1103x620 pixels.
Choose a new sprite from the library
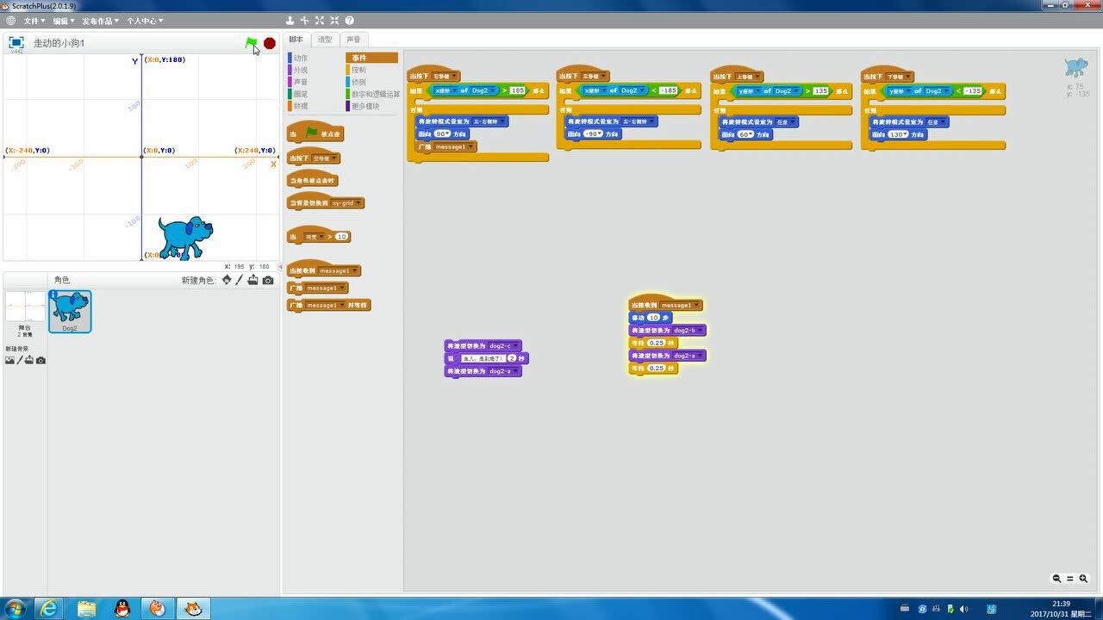coord(227,280)
